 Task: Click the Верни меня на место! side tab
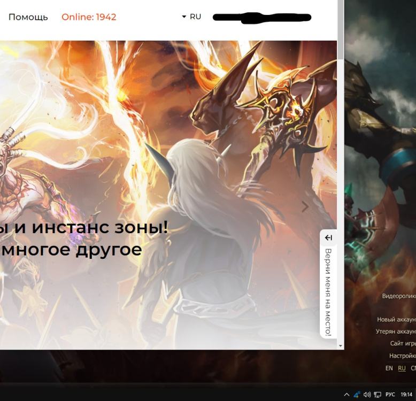click(x=328, y=291)
